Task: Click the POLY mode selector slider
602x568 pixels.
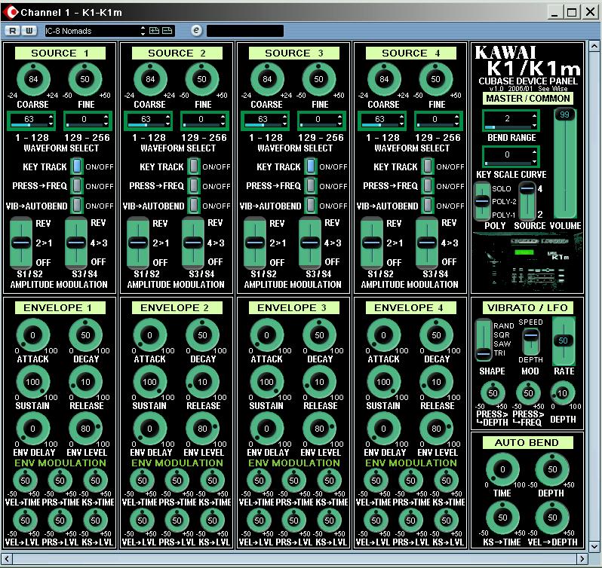Action: [482, 202]
